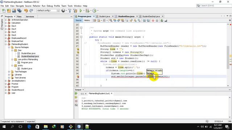
Task: Click the Clean and Build icon
Action: click(75, 10)
